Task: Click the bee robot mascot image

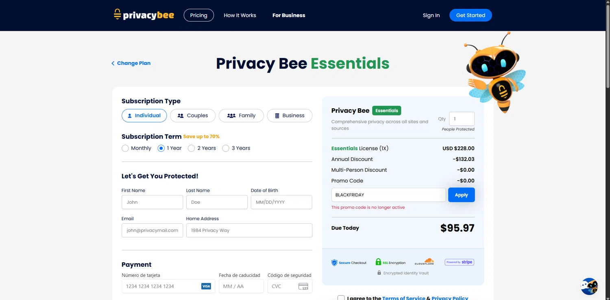Action: pyautogui.click(x=495, y=72)
